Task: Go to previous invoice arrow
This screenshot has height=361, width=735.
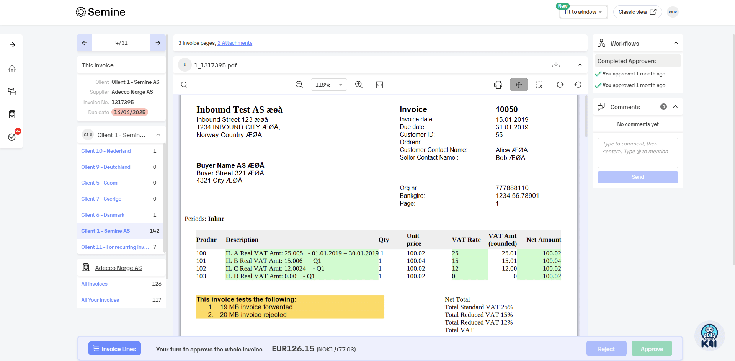Action: [85, 43]
